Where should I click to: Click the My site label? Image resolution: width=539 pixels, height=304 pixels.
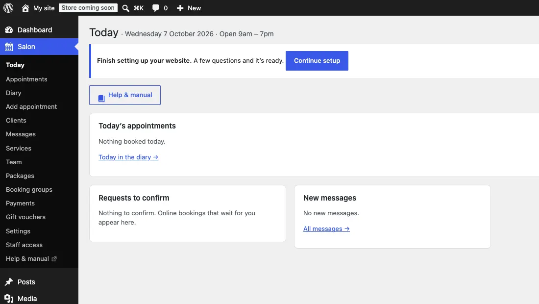click(x=44, y=8)
